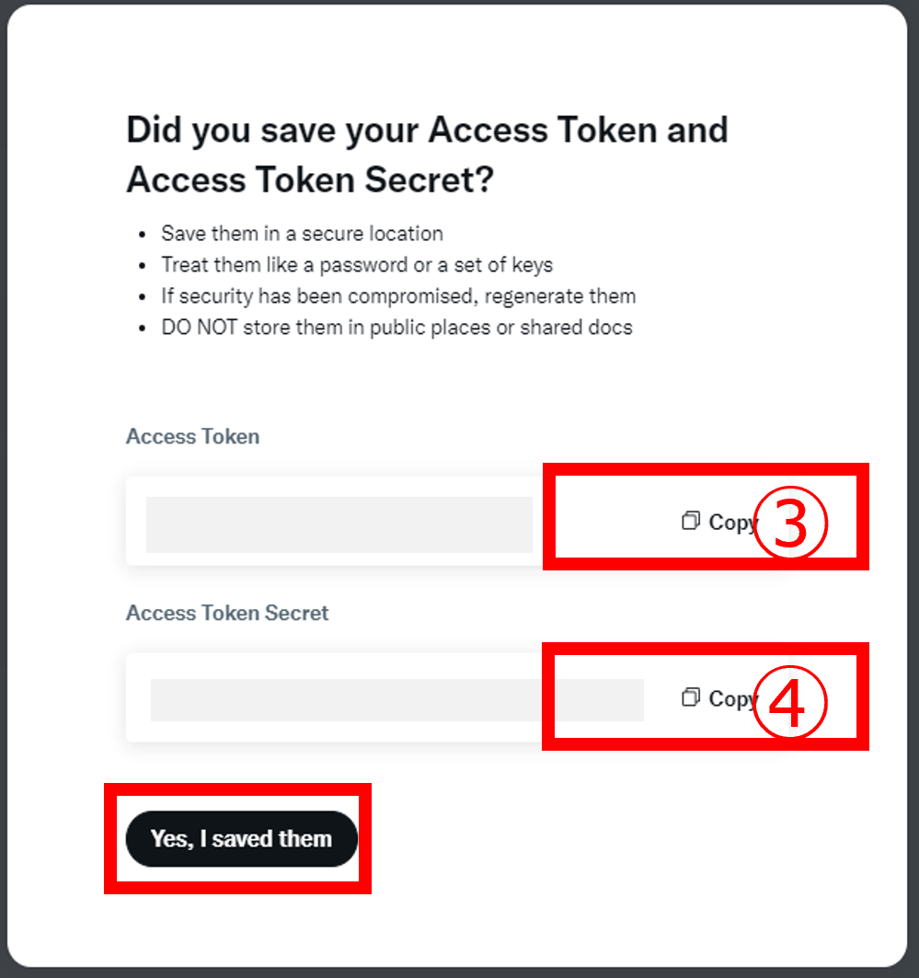Click the circled number 4 annotation

click(x=790, y=702)
